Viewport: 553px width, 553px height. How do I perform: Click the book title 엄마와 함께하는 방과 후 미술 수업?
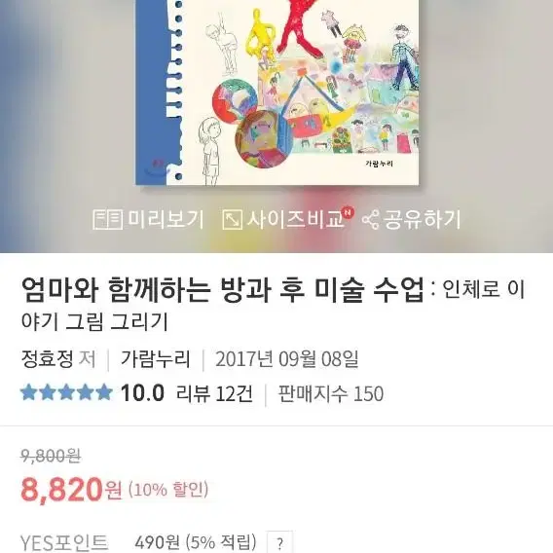[x=223, y=290]
